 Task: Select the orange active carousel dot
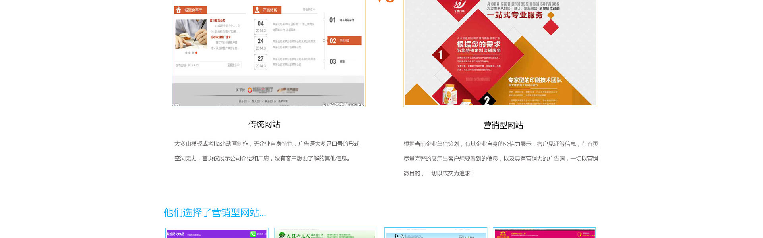[x=196, y=52]
